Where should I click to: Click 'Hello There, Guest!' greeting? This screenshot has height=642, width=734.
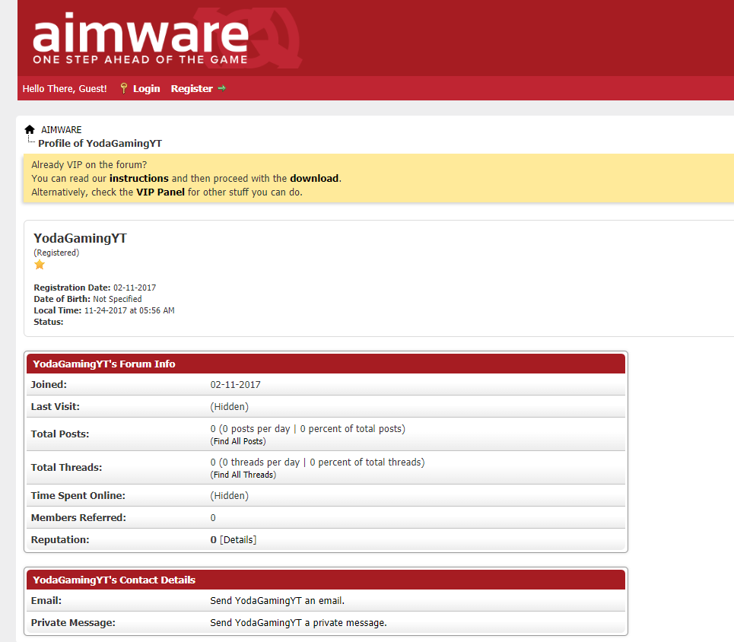[65, 88]
